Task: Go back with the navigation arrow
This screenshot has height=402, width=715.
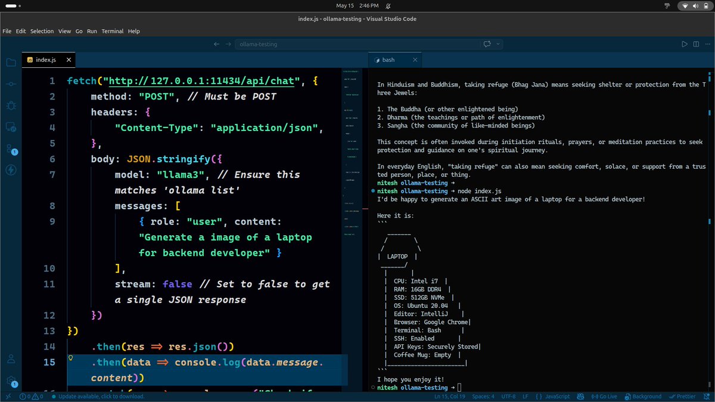Action: pyautogui.click(x=217, y=44)
